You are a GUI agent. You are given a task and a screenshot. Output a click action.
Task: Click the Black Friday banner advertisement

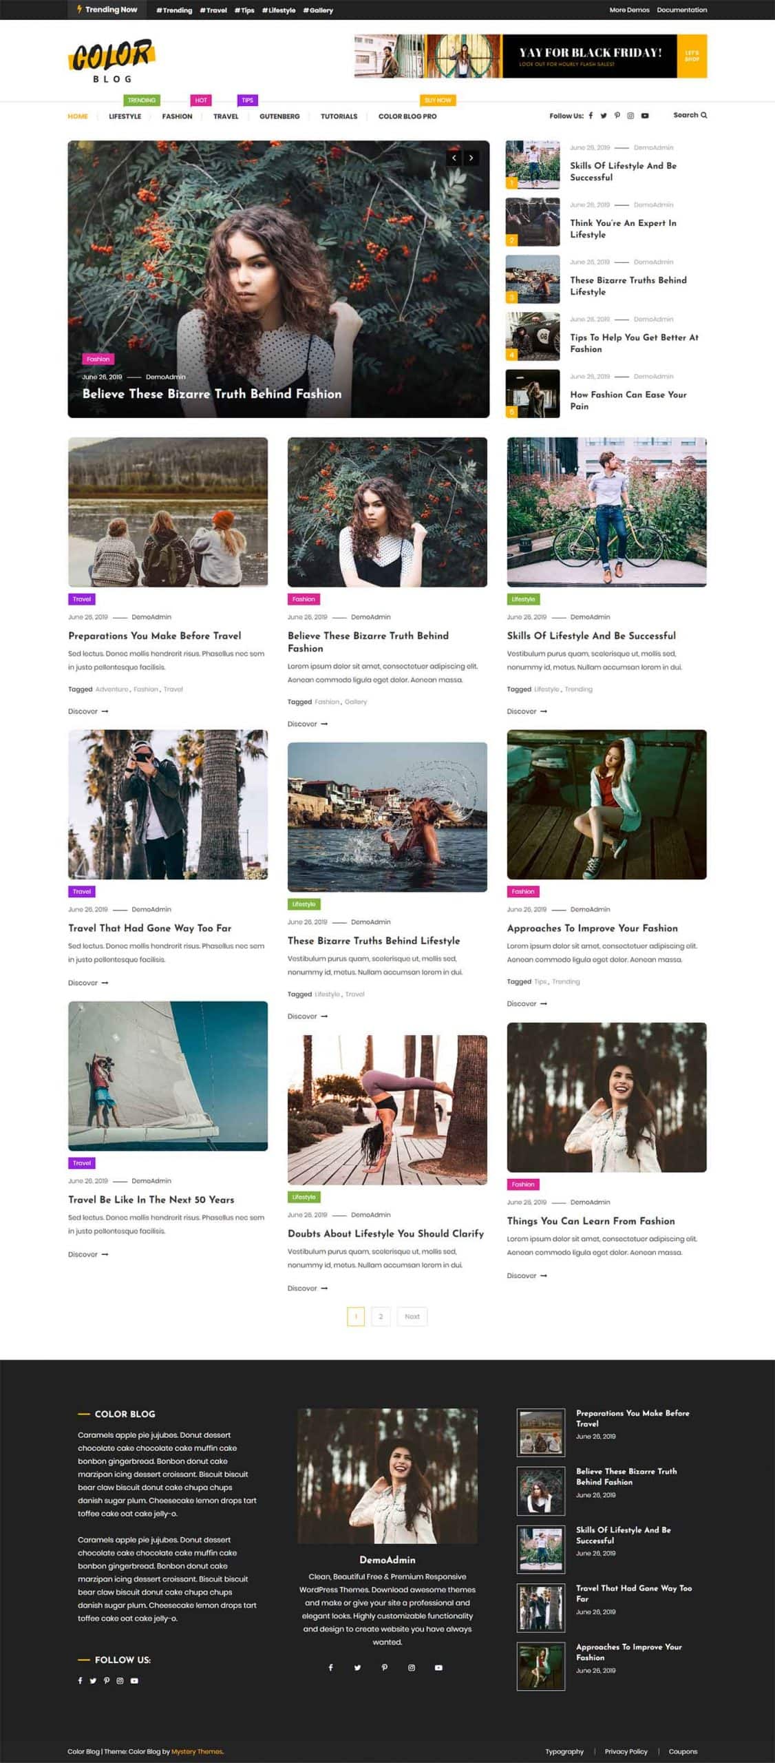pos(531,56)
